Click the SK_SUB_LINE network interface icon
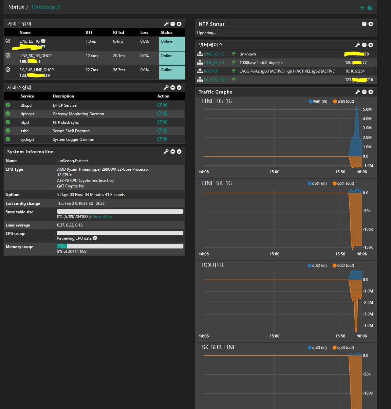 200,79
